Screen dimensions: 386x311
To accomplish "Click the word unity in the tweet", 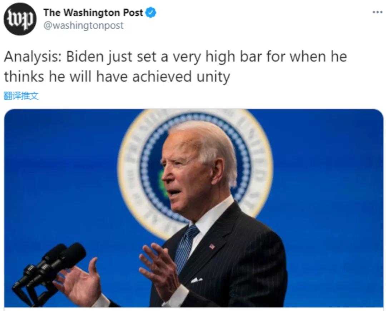I will 213,76.
